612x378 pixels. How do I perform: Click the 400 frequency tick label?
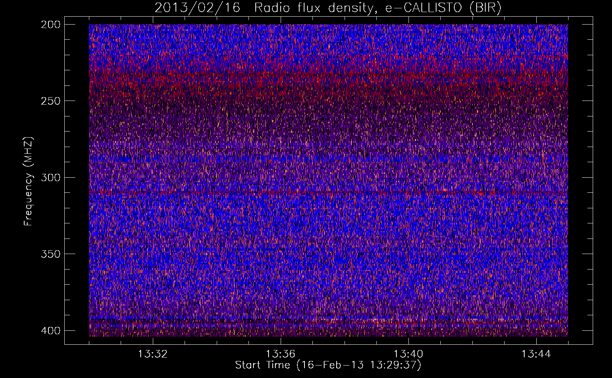tap(51, 331)
